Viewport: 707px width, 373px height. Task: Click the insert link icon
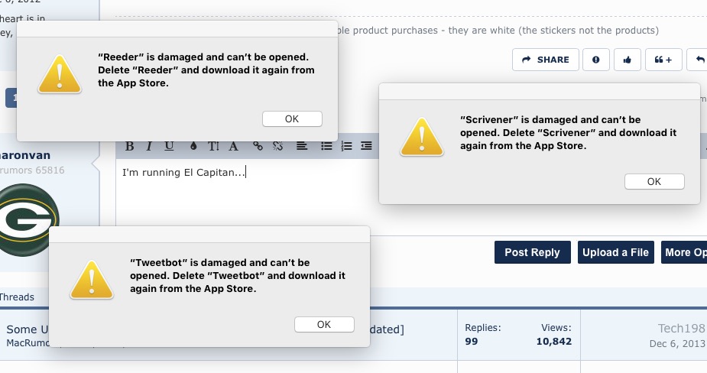click(x=258, y=145)
